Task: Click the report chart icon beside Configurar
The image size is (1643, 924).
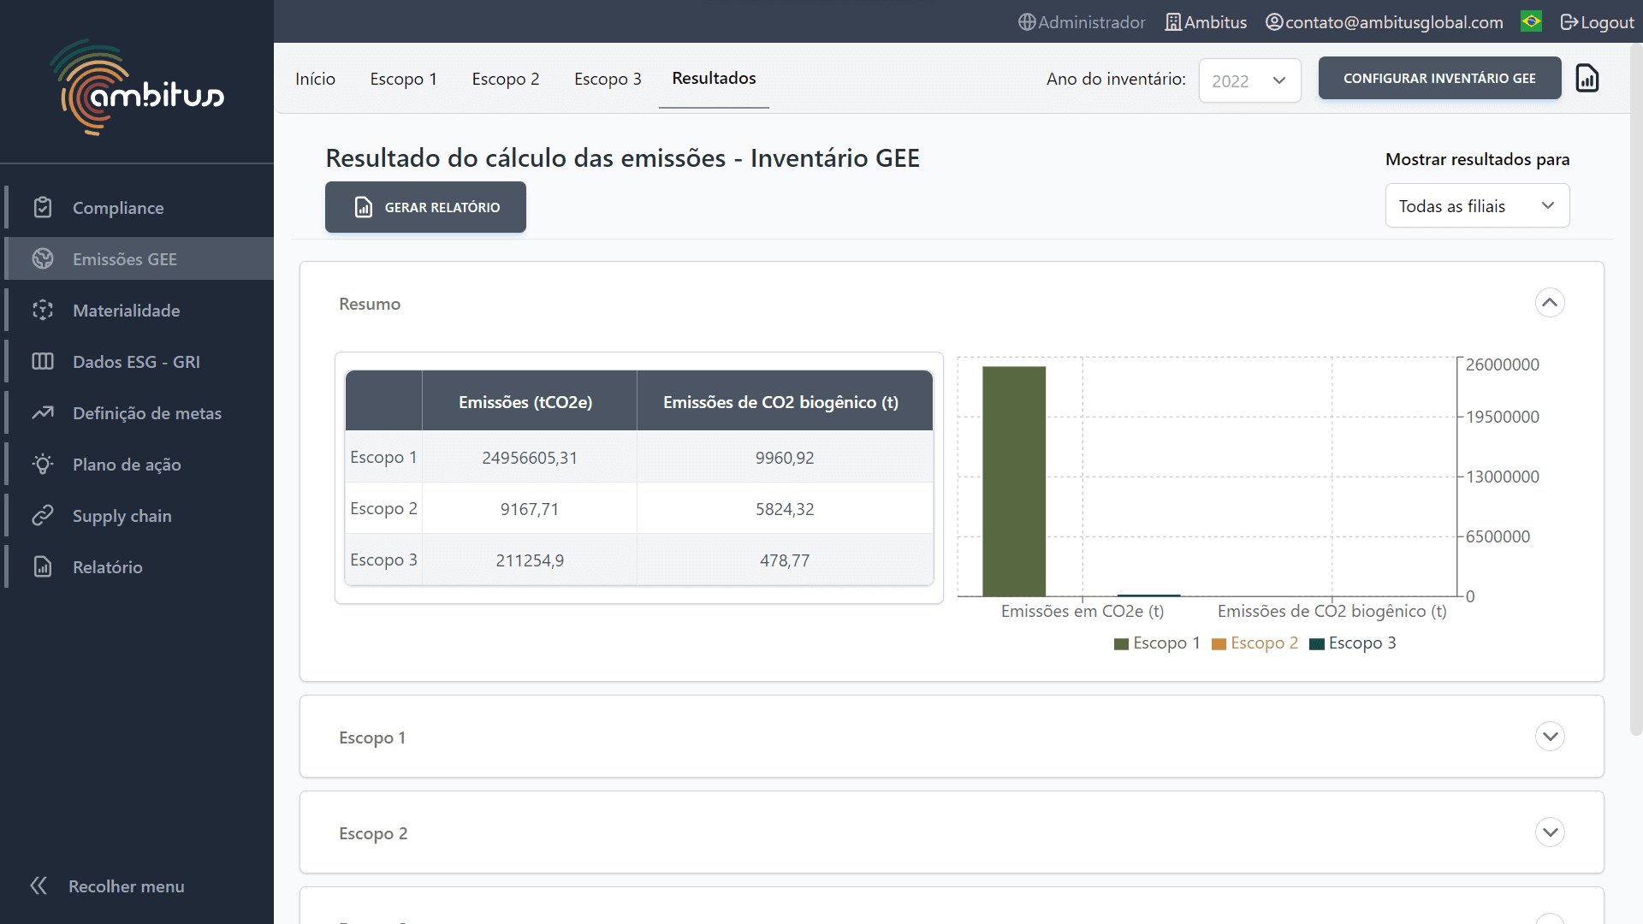Action: (x=1587, y=78)
